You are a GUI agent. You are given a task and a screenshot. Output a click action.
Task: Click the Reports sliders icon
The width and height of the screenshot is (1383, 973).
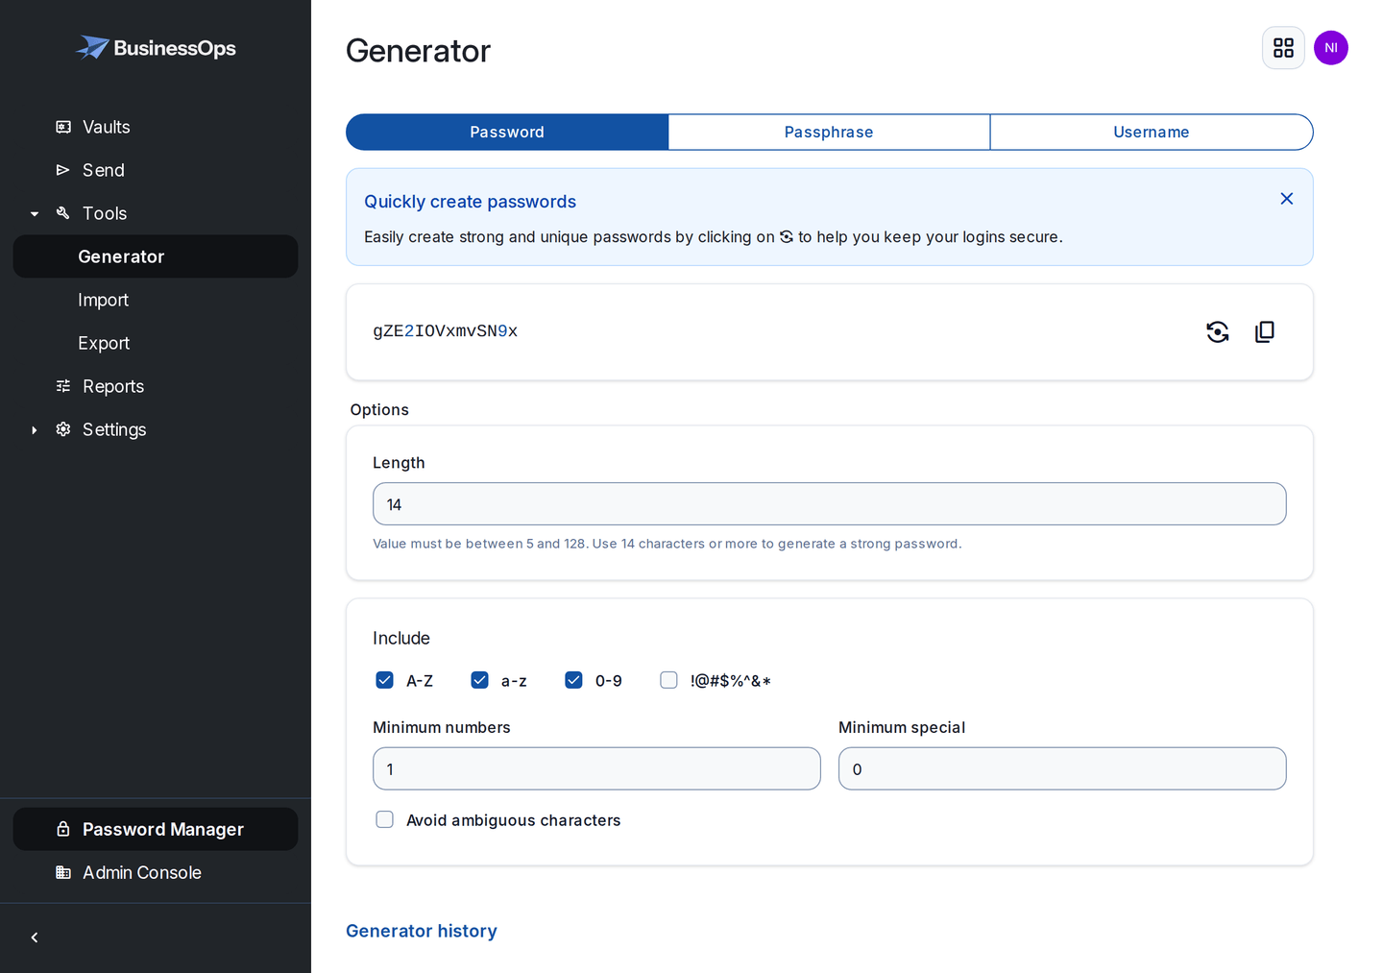[x=63, y=386]
